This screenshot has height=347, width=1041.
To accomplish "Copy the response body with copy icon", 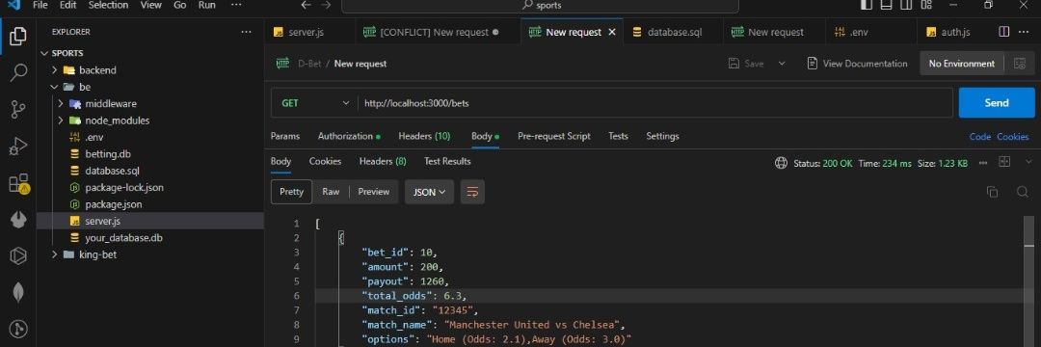I will (x=992, y=192).
